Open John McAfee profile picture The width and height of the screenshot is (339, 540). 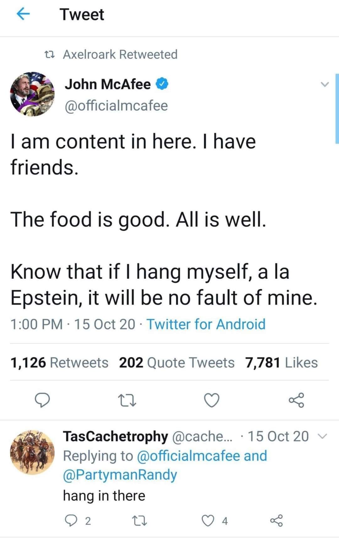tap(32, 94)
